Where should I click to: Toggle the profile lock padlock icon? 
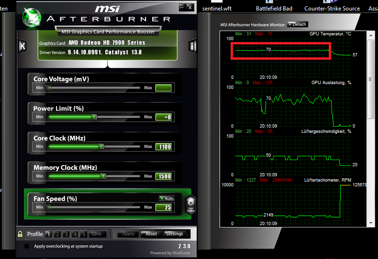point(20,234)
